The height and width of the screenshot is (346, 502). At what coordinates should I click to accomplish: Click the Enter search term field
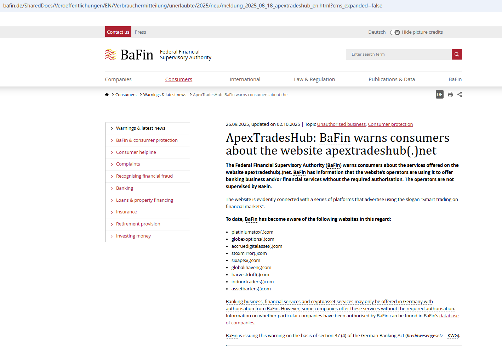coord(399,54)
